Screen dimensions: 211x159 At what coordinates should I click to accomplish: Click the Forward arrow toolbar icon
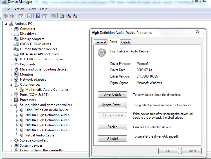[12, 16]
